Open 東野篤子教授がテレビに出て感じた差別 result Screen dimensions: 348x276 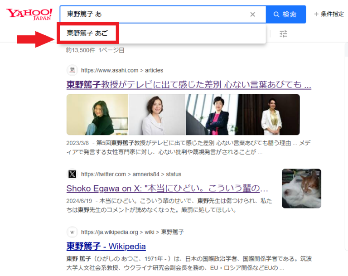(188, 85)
